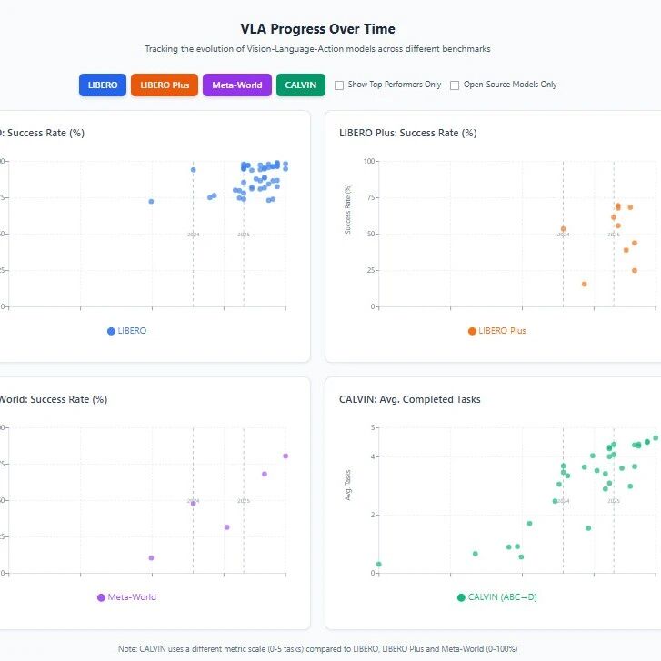The image size is (661, 661).
Task: Tick the Open-Source Models Only checkbox
Action: [455, 85]
